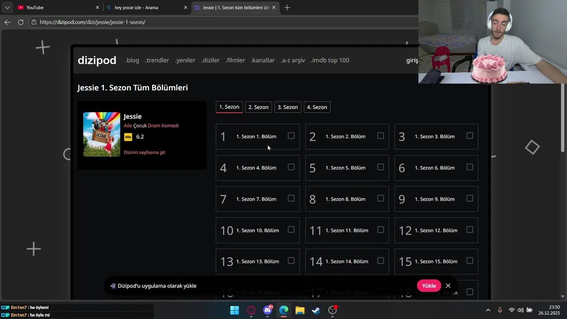Viewport: 567px width, 319px height.
Task: Click the Jessie series title
Action: pos(132,117)
